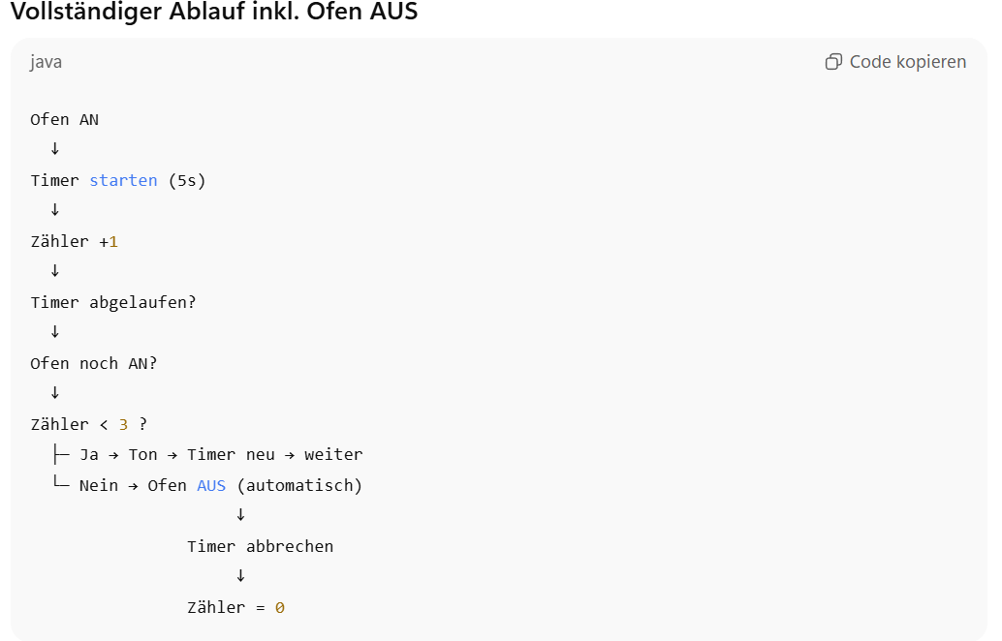1002x641 pixels.
Task: Click the blue word starten
Action: click(x=123, y=181)
